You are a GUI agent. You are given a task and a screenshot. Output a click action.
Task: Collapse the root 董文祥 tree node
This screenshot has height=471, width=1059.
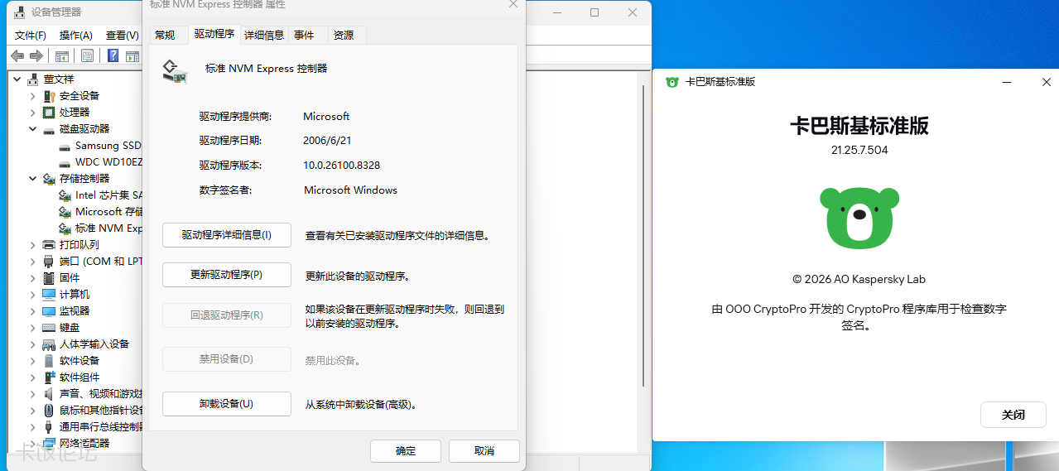point(17,79)
